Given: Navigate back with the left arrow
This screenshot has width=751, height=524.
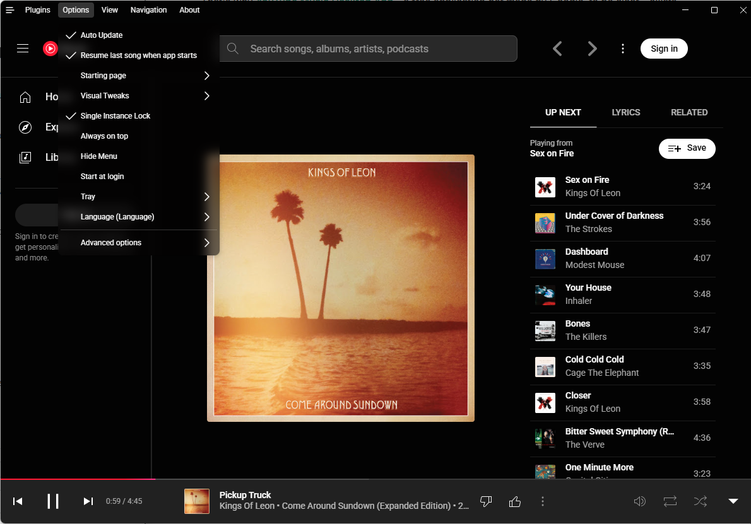Looking at the screenshot, I should click(557, 49).
